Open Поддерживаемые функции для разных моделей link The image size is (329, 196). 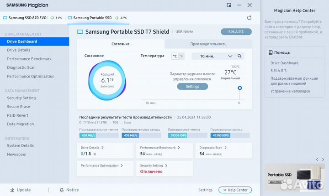(294, 81)
